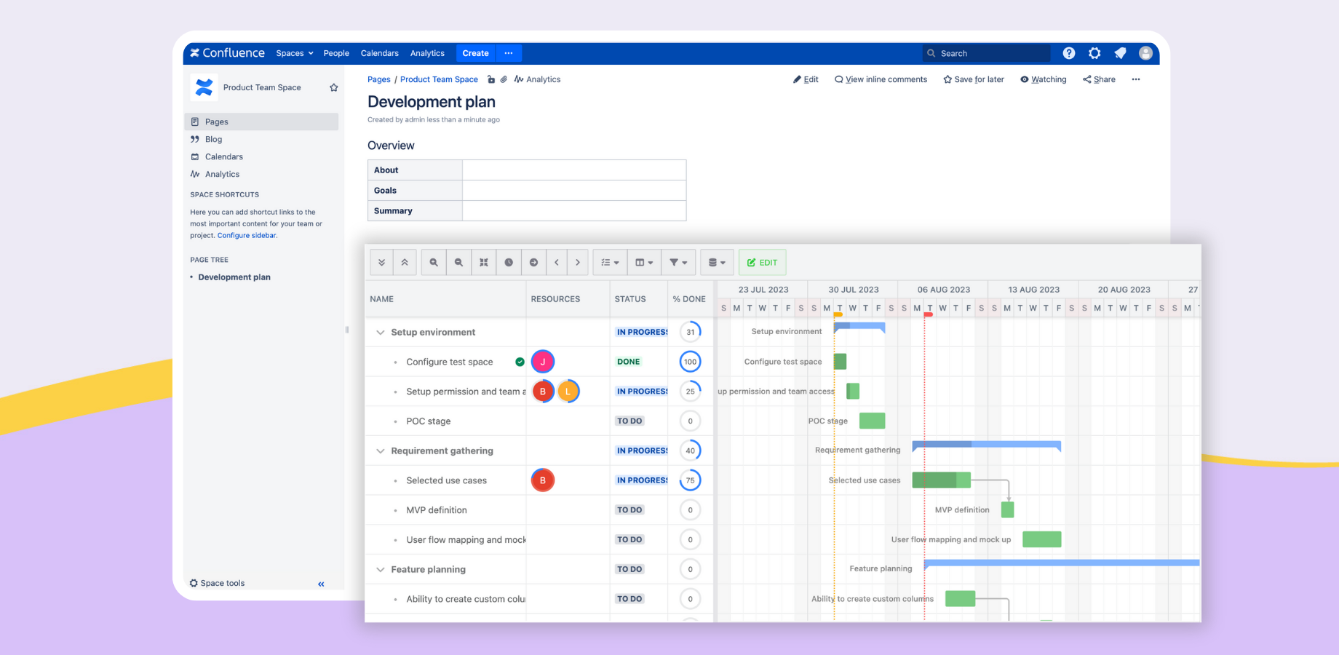Collapse the Setup environment group

[x=380, y=332]
